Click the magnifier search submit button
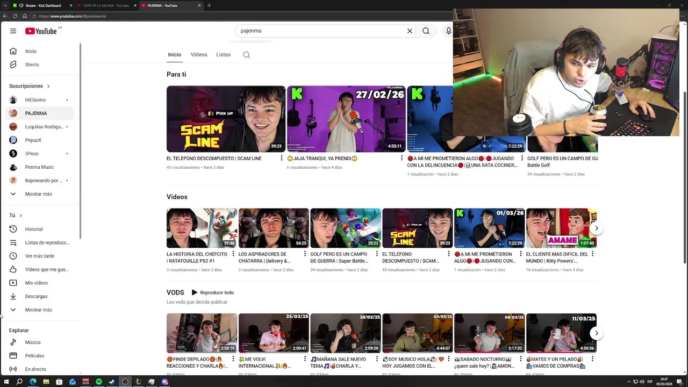The height and width of the screenshot is (387, 688). (x=426, y=31)
